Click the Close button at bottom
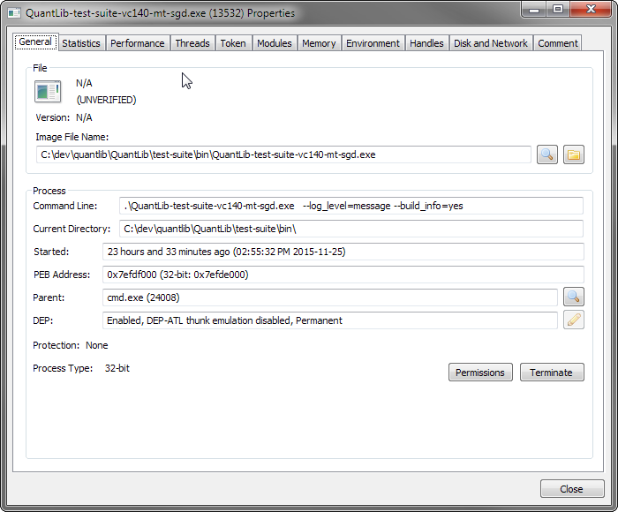Viewport: 618px width, 512px height. tap(571, 489)
